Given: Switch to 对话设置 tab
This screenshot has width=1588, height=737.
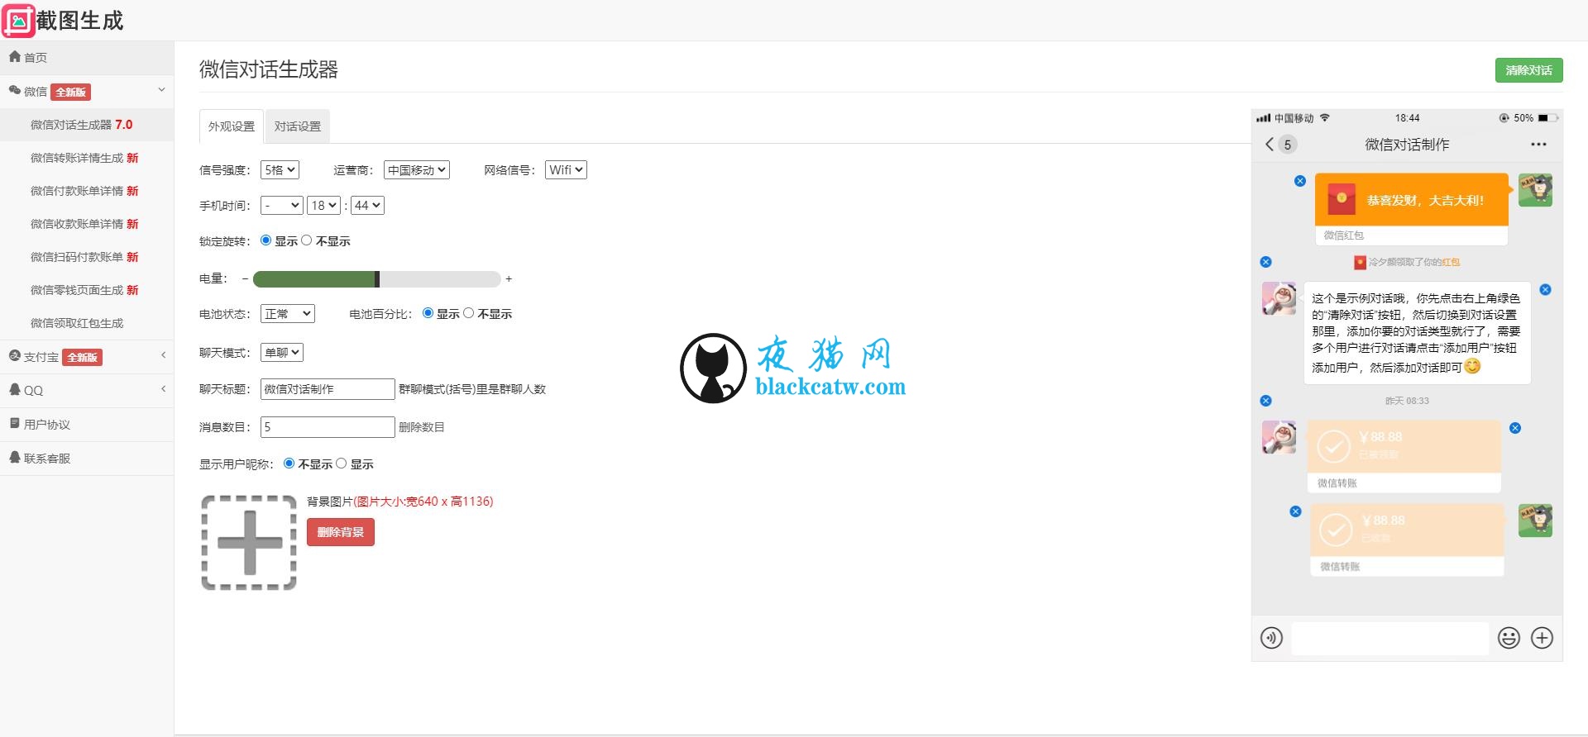Looking at the screenshot, I should click(x=298, y=126).
